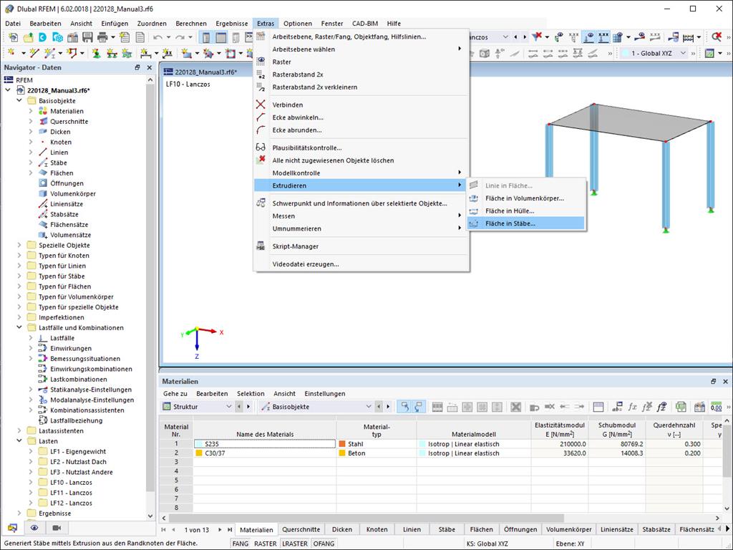Toggle the LRASTER status bar button
This screenshot has height=550, width=733.
(295, 544)
